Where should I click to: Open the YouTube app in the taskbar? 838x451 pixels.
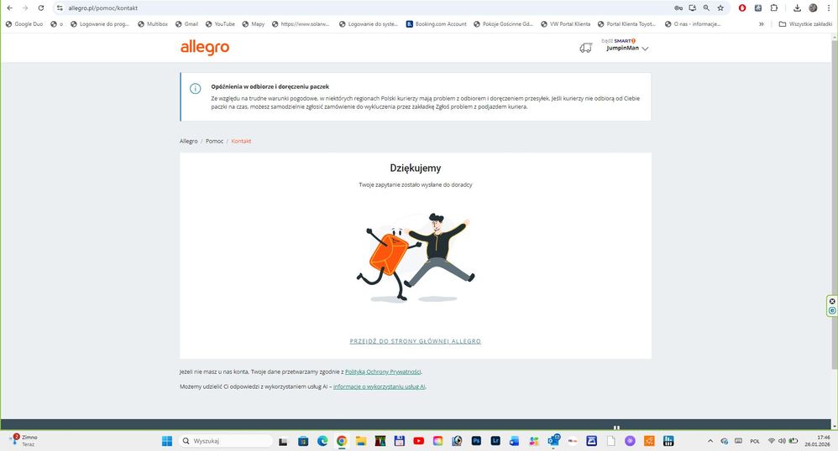coord(418,441)
